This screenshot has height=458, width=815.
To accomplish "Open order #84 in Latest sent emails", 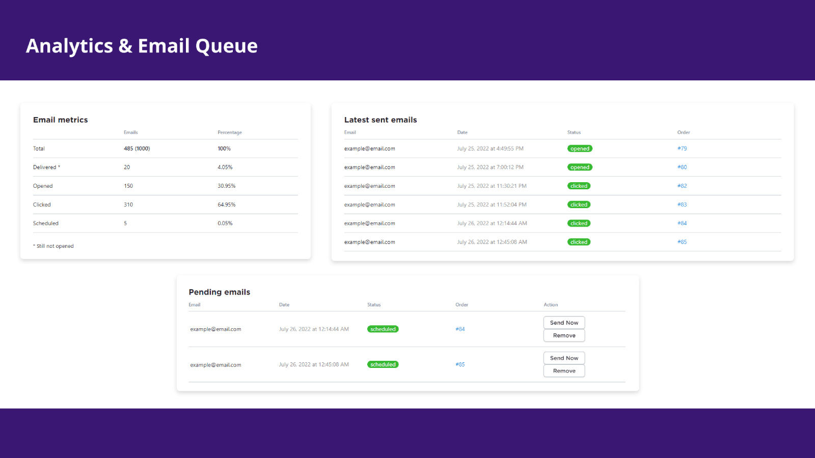I will coord(682,223).
